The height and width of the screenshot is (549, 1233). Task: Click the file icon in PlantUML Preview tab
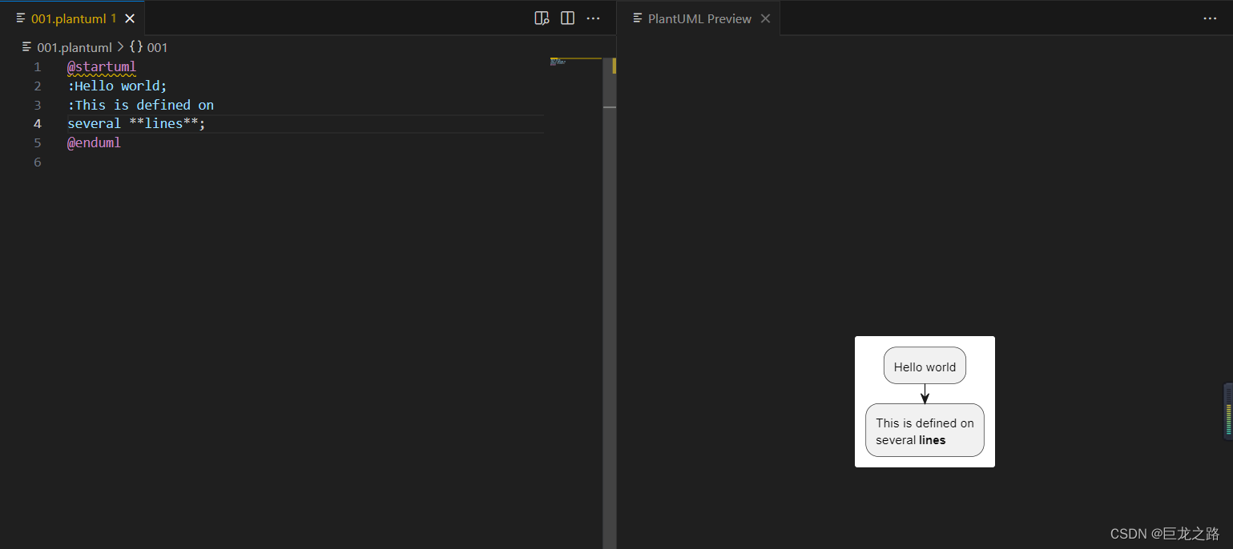coord(638,18)
